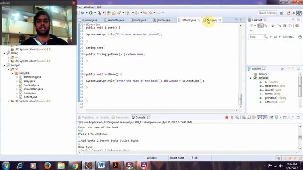Image resolution: width=303 pixels, height=170 pixels.
Task: Click the Activate... link in Task List
Action: click(288, 37)
